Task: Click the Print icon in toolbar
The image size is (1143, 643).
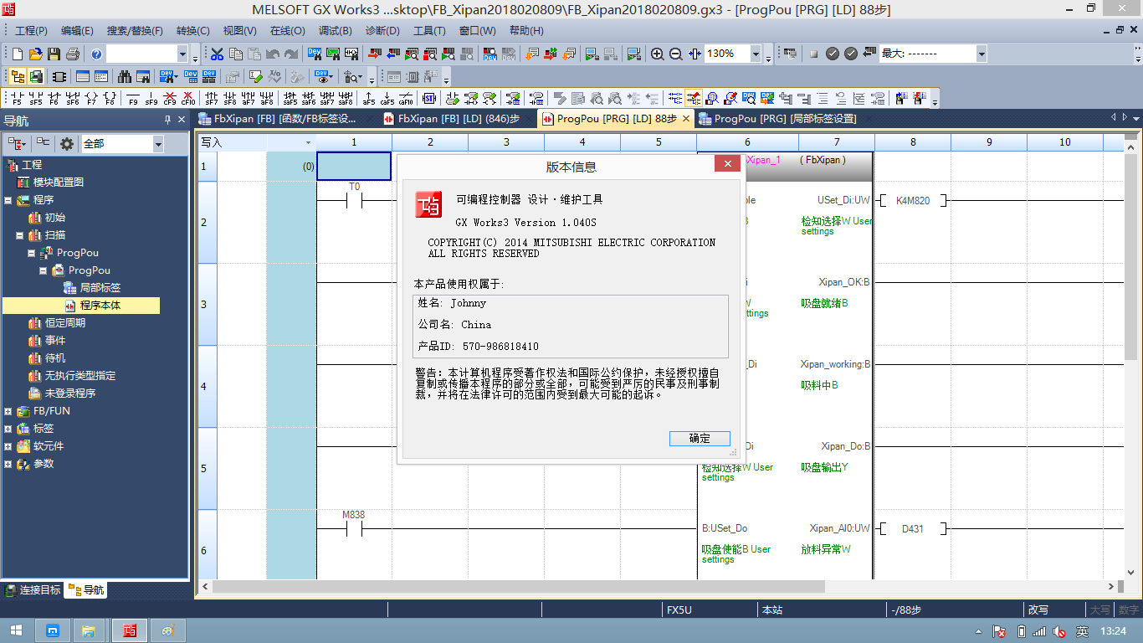Action: pyautogui.click(x=72, y=54)
